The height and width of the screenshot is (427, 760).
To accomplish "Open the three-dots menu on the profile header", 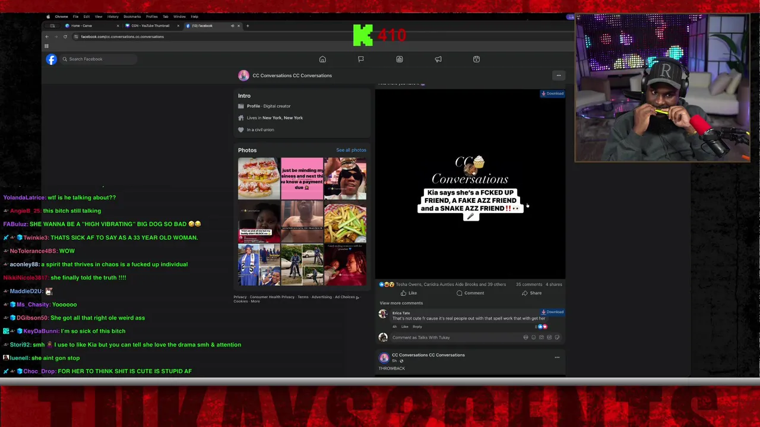I will tap(558, 75).
